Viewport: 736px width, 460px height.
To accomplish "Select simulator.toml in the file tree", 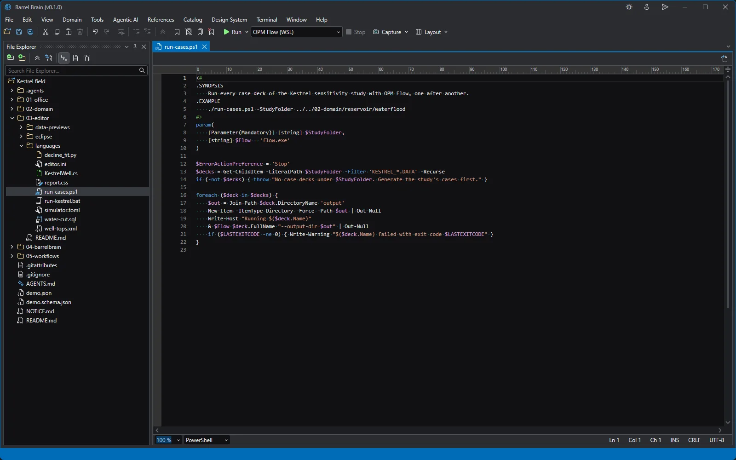I will coord(62,210).
